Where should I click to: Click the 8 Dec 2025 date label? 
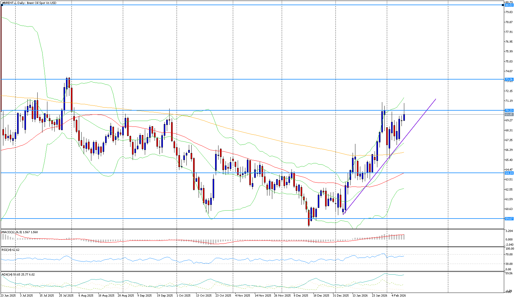point(301,296)
